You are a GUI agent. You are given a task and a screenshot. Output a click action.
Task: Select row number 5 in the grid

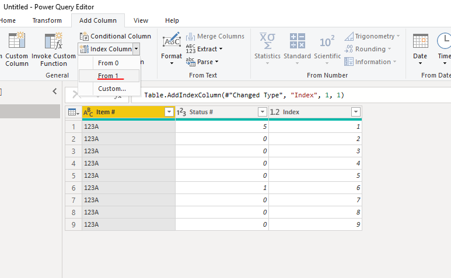click(74, 175)
